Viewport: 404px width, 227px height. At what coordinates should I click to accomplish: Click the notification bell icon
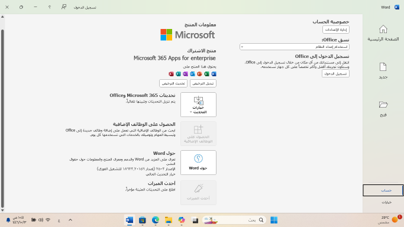coord(8,220)
